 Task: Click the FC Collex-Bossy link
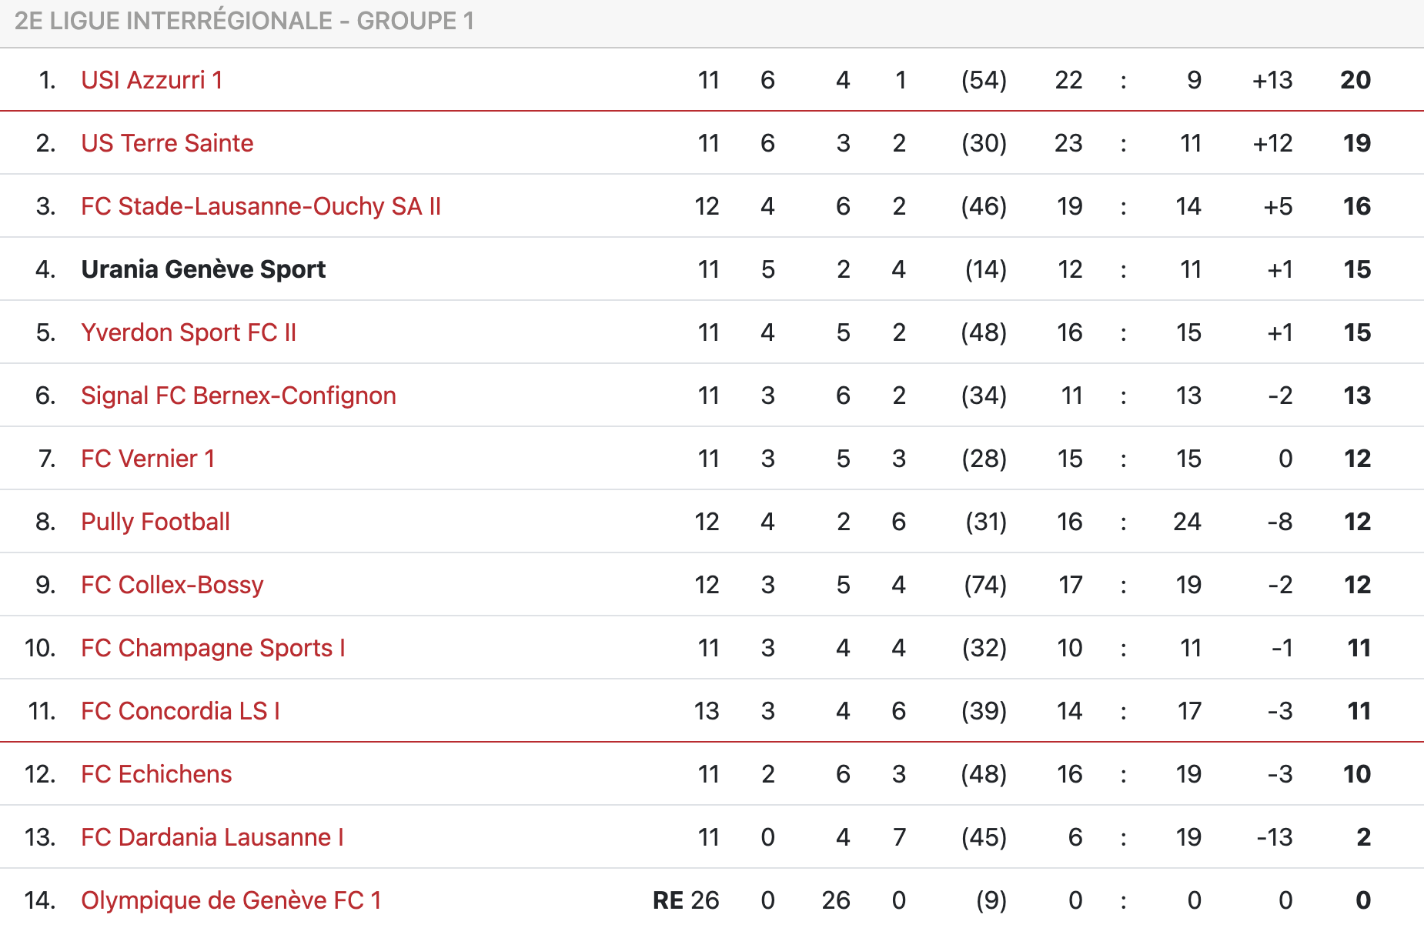(x=172, y=585)
